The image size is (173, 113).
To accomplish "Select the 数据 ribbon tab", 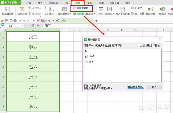I will [x=78, y=3].
